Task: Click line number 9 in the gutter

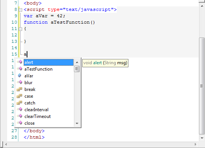Action: 16,16
